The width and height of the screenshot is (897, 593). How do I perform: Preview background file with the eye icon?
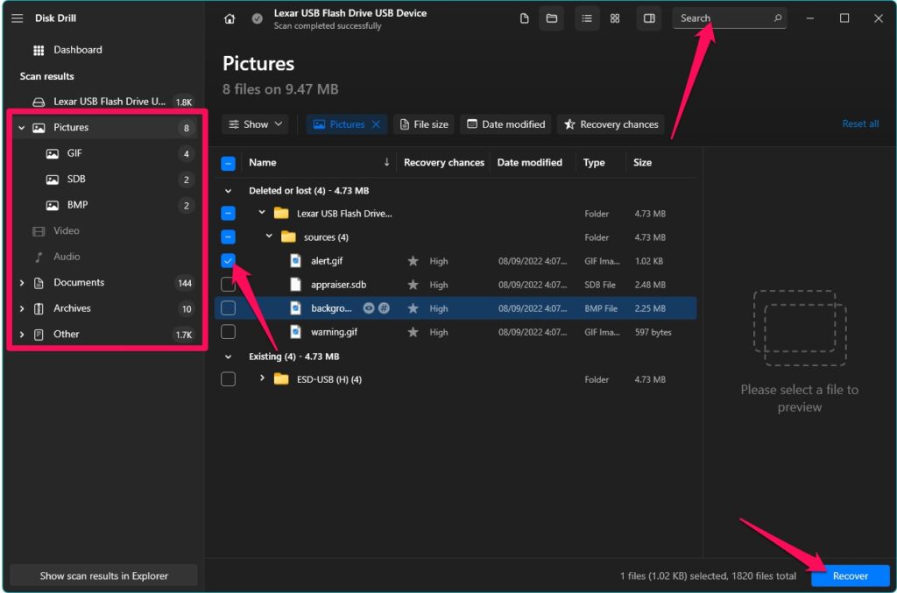pos(368,308)
